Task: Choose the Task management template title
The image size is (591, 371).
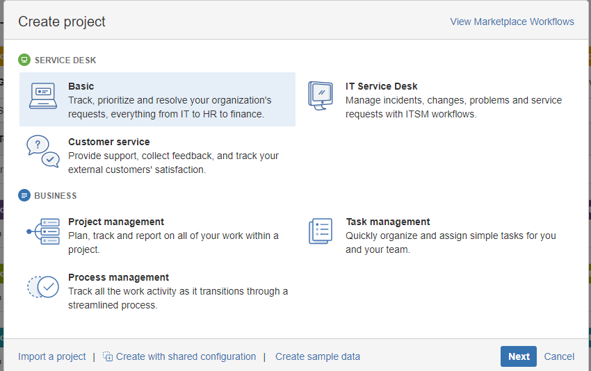Action: tap(388, 222)
